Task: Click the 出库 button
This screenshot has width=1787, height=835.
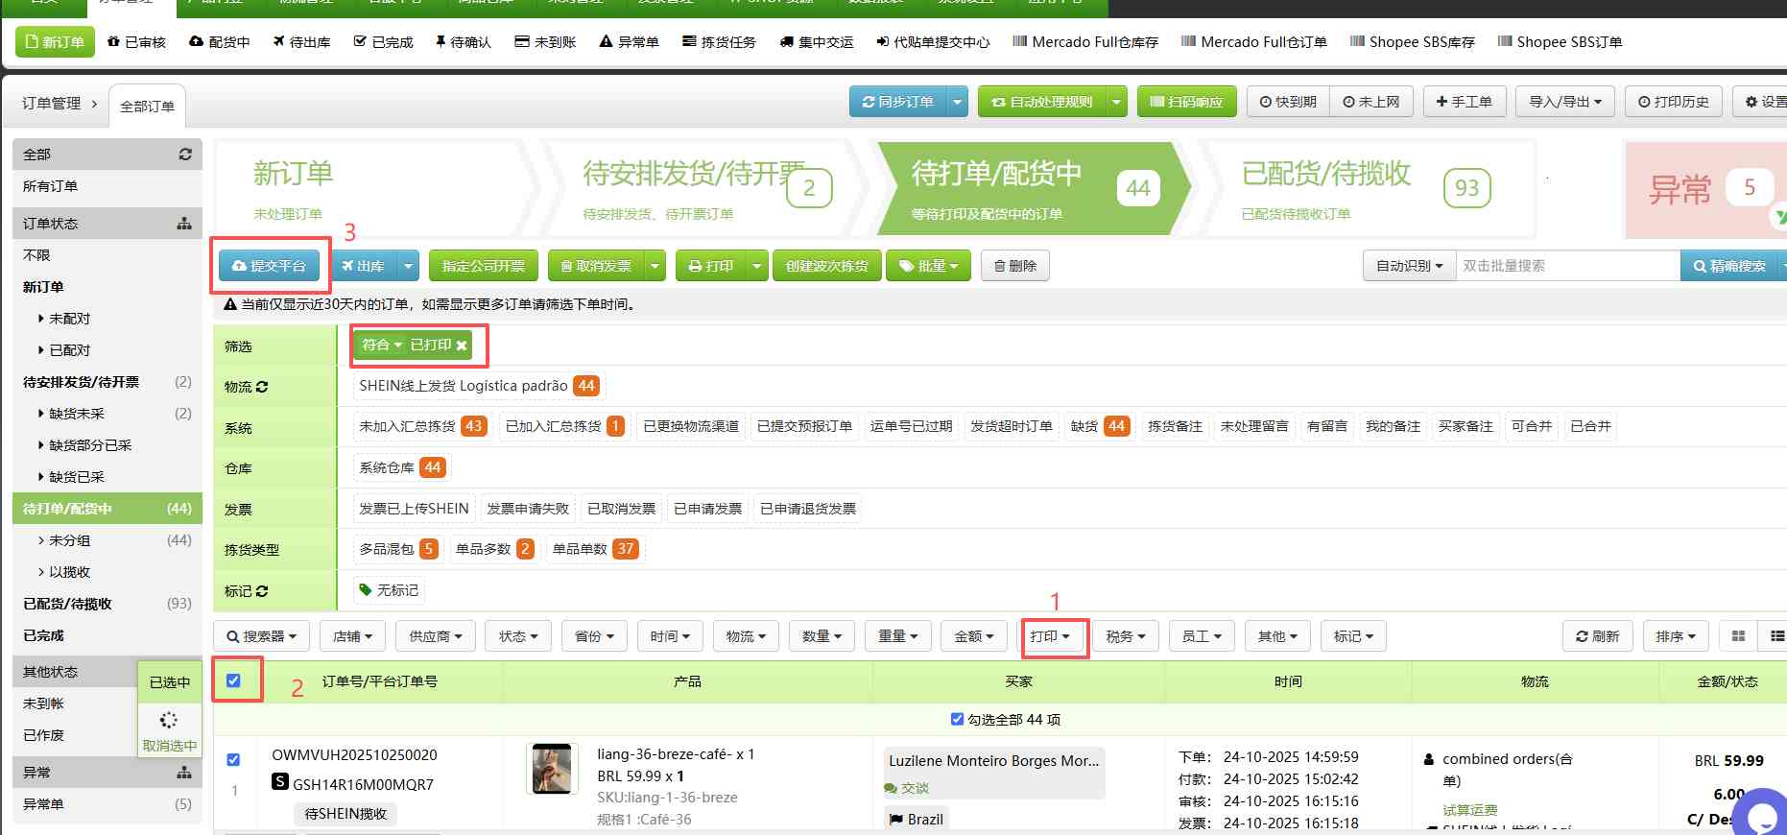Action: 363,266
